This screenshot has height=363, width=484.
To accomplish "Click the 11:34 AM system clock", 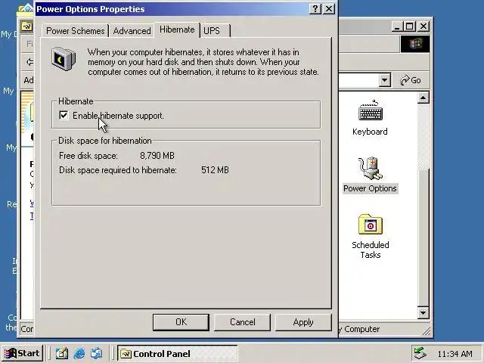I will (x=455, y=354).
